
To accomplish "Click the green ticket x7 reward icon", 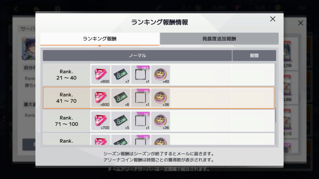I will click(121, 75).
